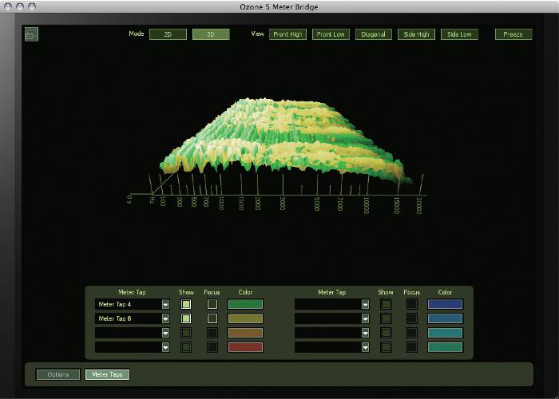The image size is (559, 399).
Task: Click the red color swatch in left column
Action: 246,347
